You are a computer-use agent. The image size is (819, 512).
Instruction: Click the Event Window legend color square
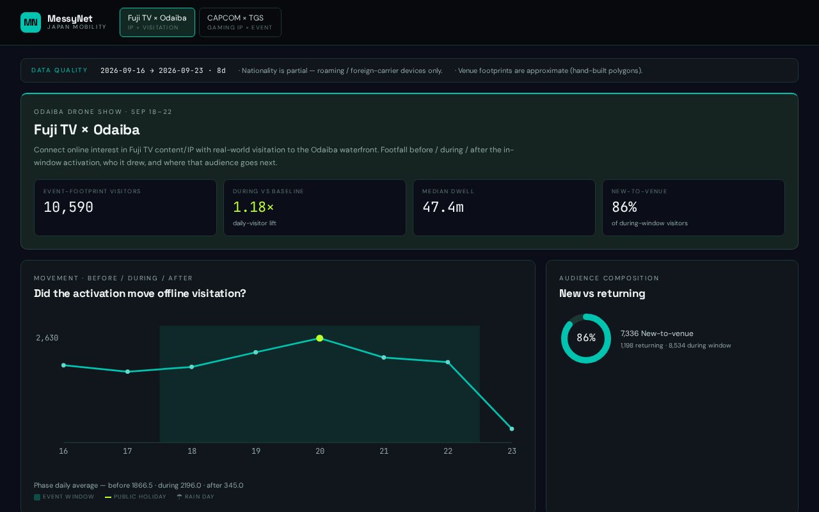click(37, 497)
